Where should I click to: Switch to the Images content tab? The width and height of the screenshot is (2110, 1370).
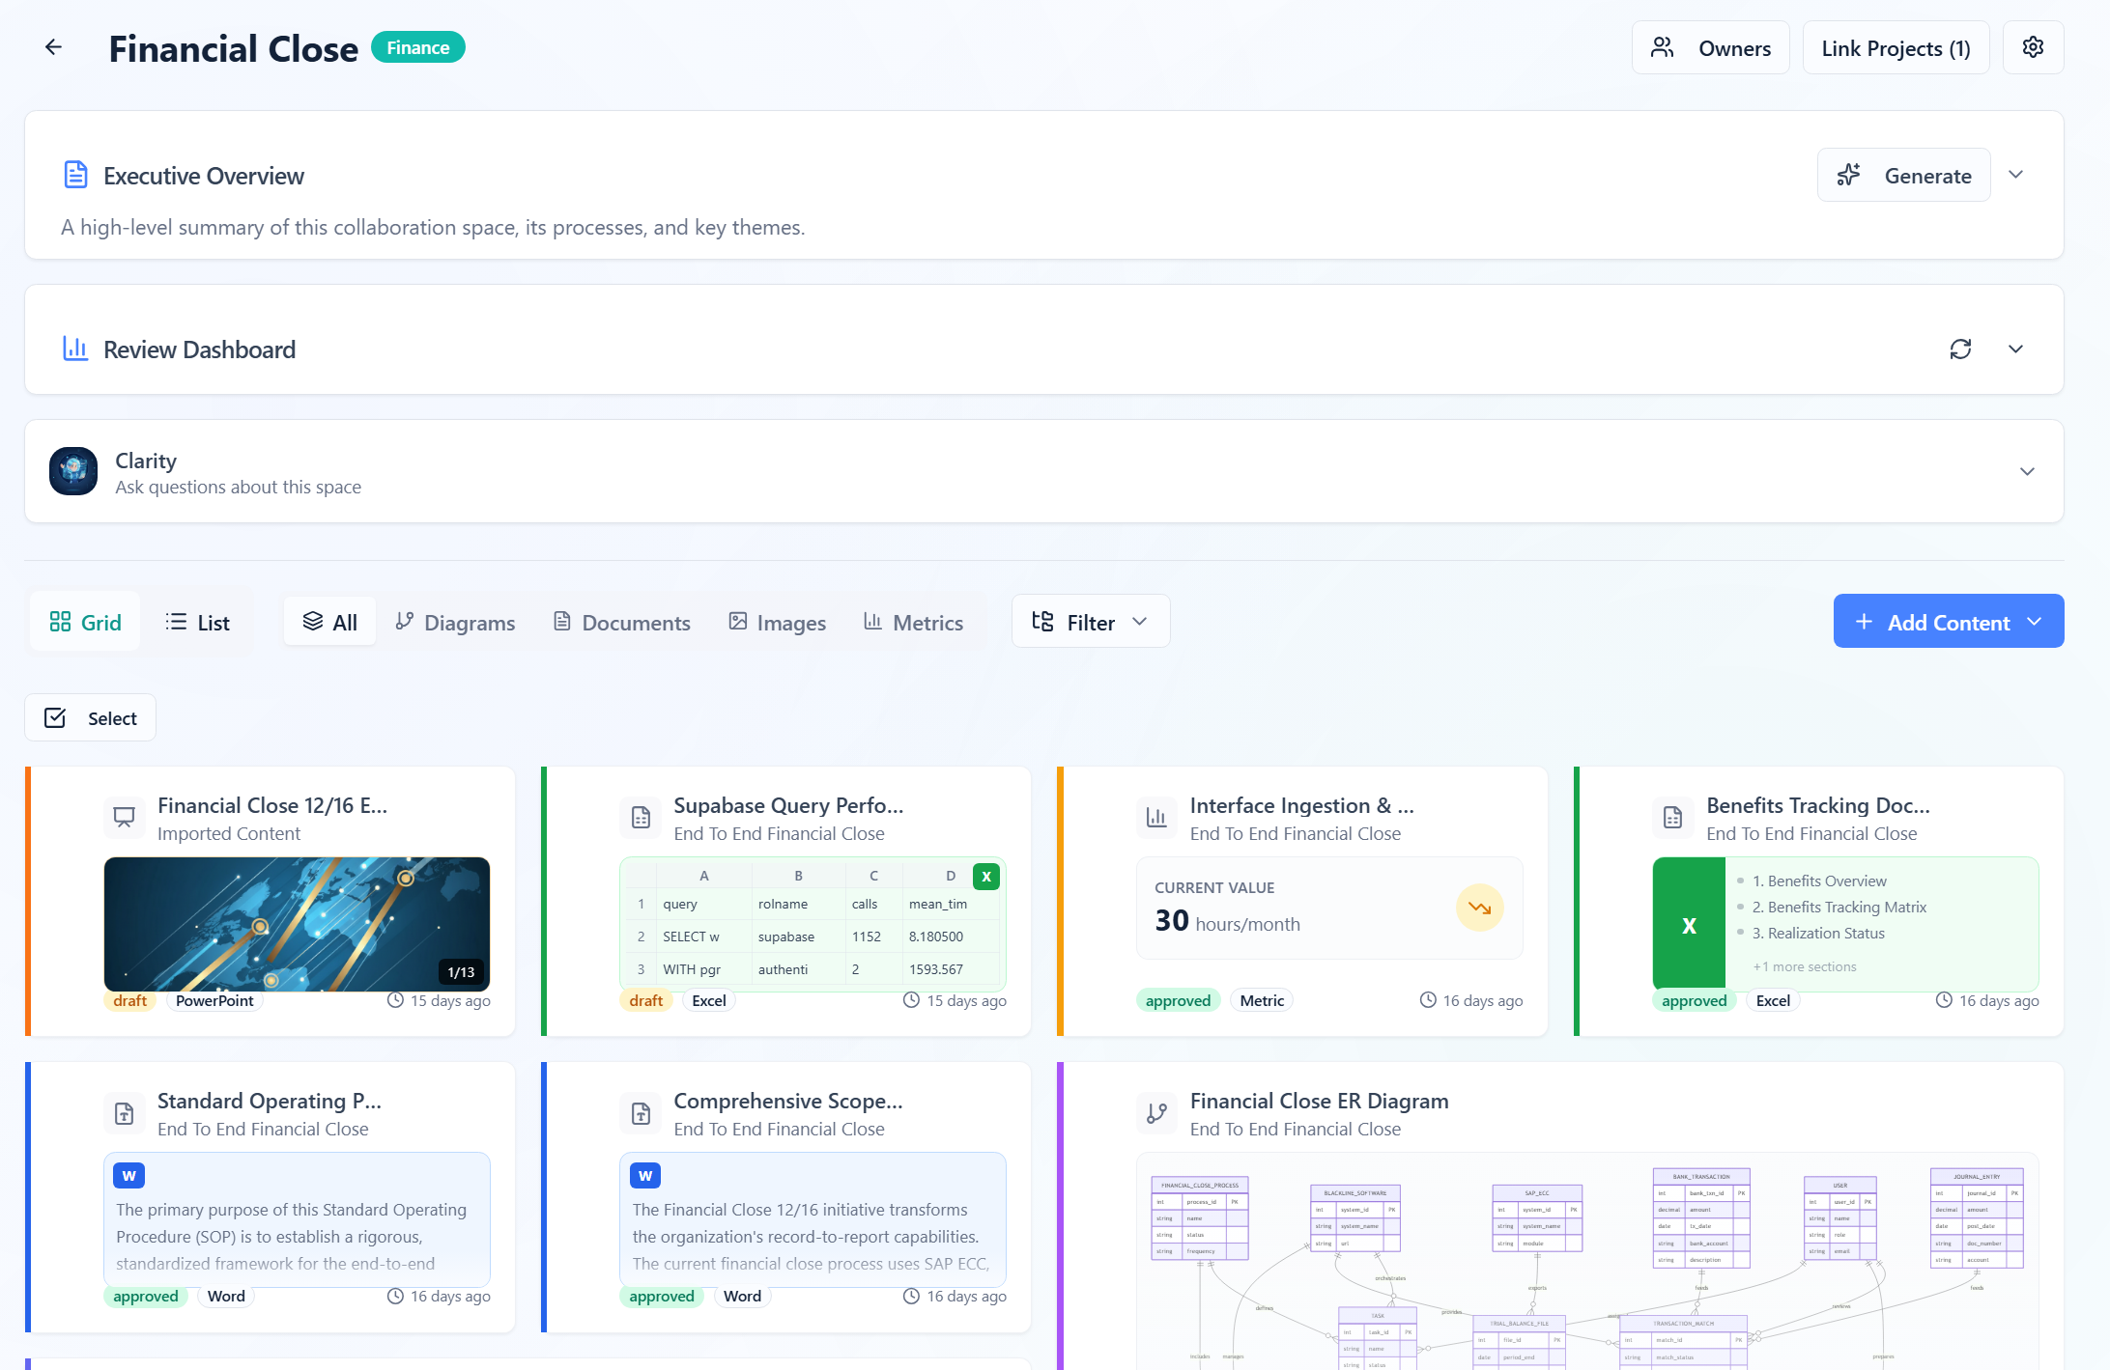tap(777, 622)
